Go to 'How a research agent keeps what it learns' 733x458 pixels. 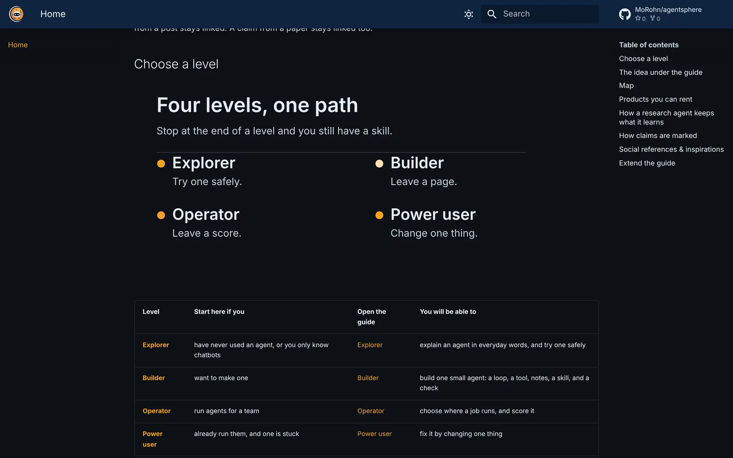[x=667, y=118]
